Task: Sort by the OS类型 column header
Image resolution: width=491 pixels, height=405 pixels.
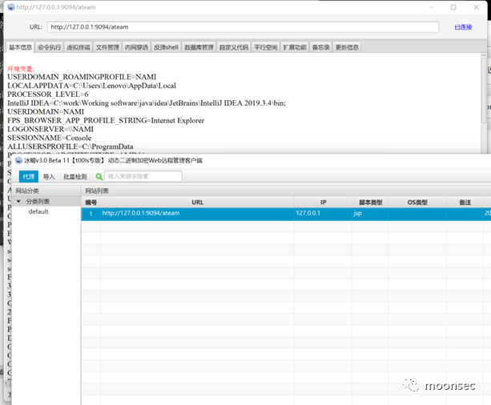Action: pyautogui.click(x=417, y=202)
